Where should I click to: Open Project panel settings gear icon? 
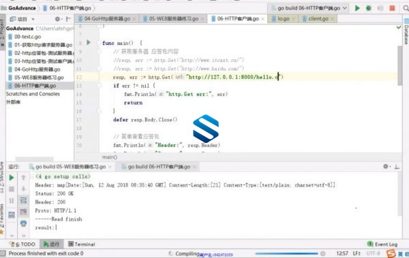point(57,19)
